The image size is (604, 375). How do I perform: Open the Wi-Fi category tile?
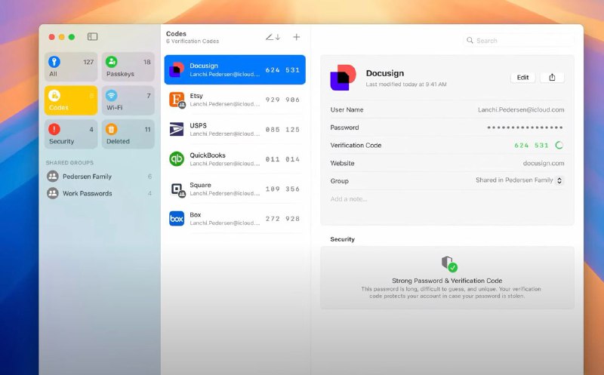128,100
